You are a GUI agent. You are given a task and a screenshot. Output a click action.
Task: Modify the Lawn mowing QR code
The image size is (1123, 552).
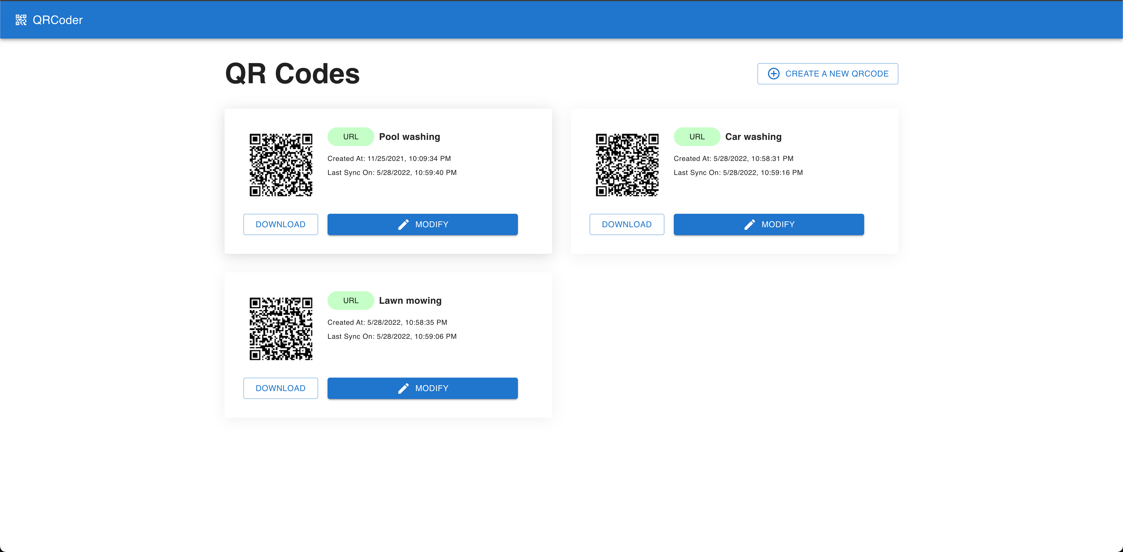[x=422, y=388]
